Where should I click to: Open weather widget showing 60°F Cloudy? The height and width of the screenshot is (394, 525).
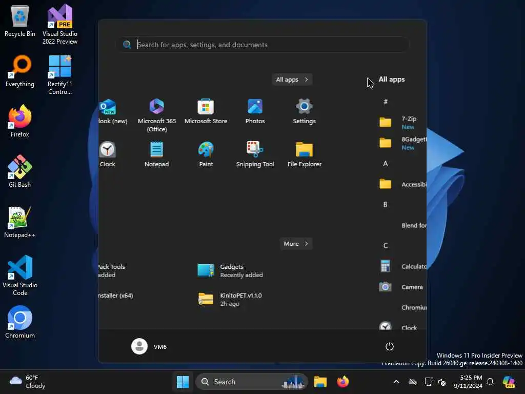click(28, 382)
